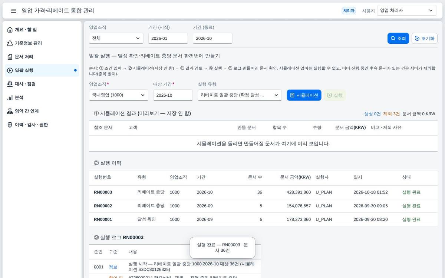
Task: Click the magnifier icon in 조회 button
Action: (x=393, y=39)
